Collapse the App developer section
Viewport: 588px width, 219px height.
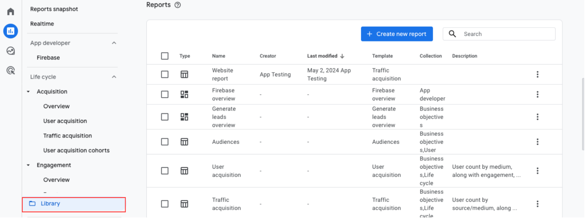click(114, 43)
